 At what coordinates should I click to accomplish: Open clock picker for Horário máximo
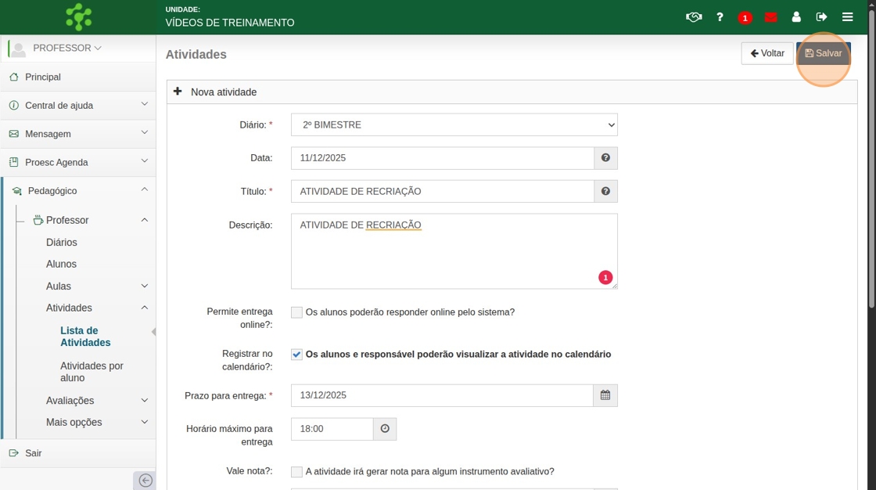pos(385,429)
